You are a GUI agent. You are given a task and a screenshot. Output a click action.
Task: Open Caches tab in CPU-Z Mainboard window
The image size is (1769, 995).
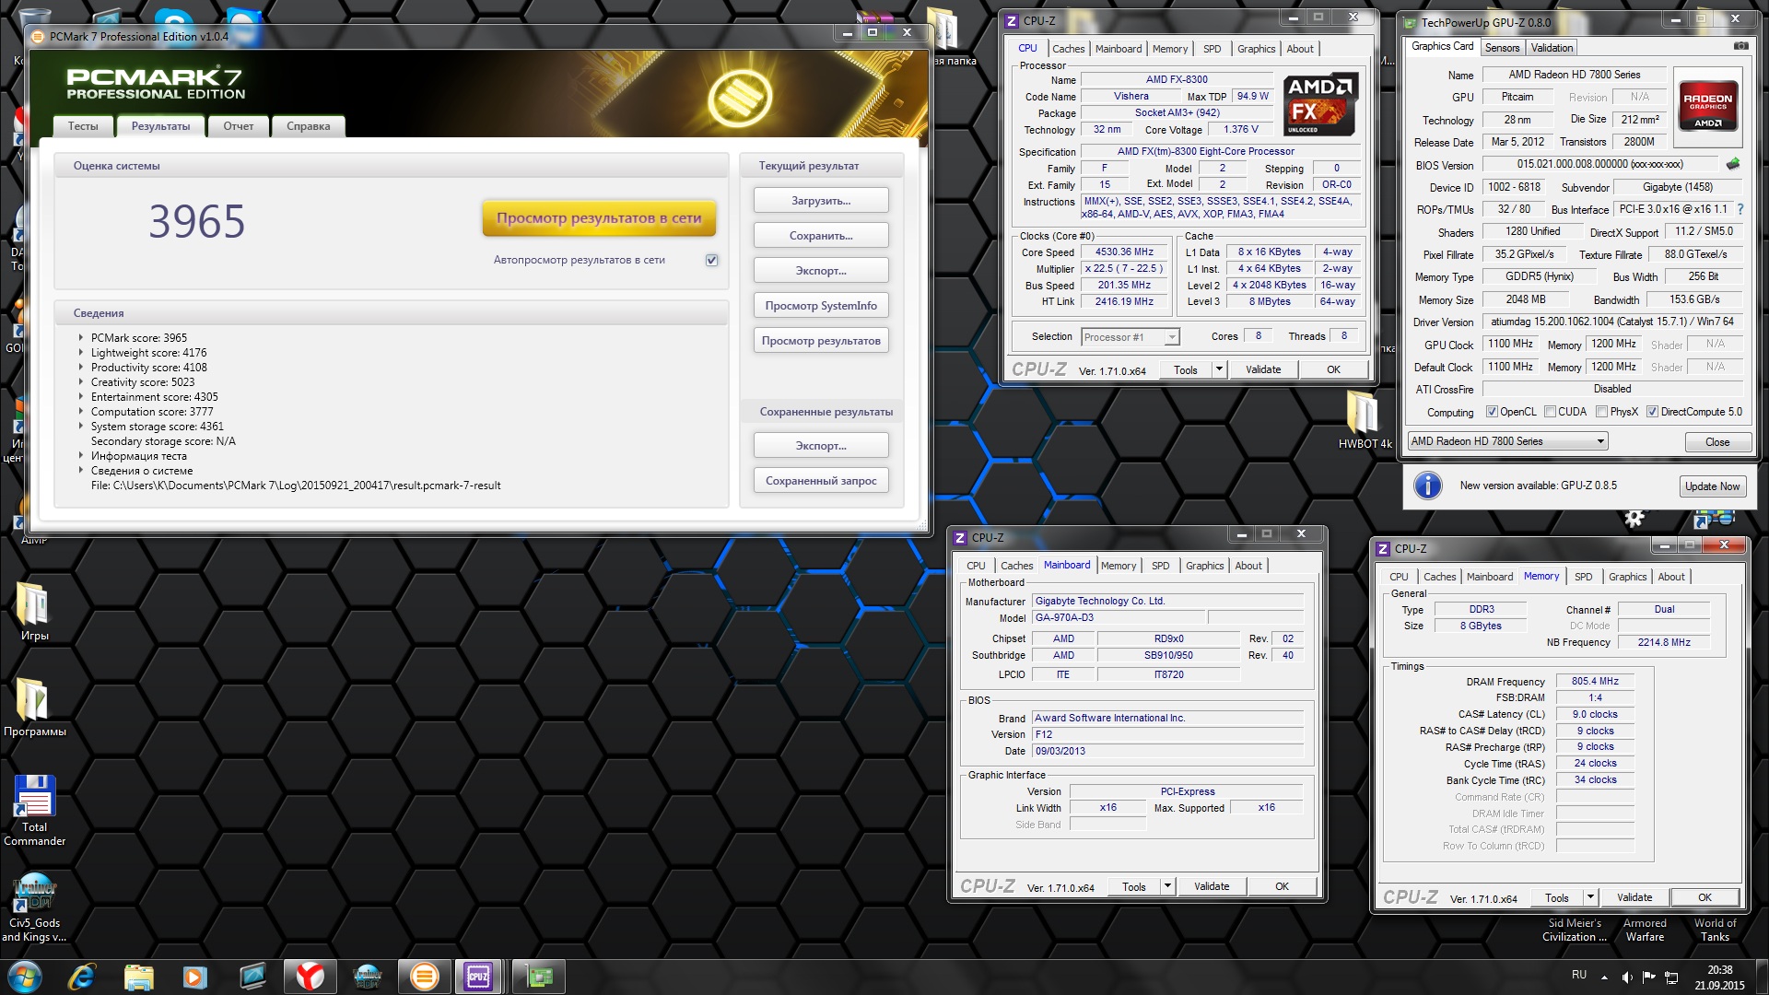click(1016, 566)
